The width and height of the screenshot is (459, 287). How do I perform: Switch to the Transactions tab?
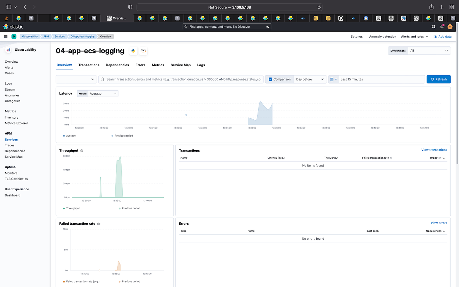pos(89,65)
